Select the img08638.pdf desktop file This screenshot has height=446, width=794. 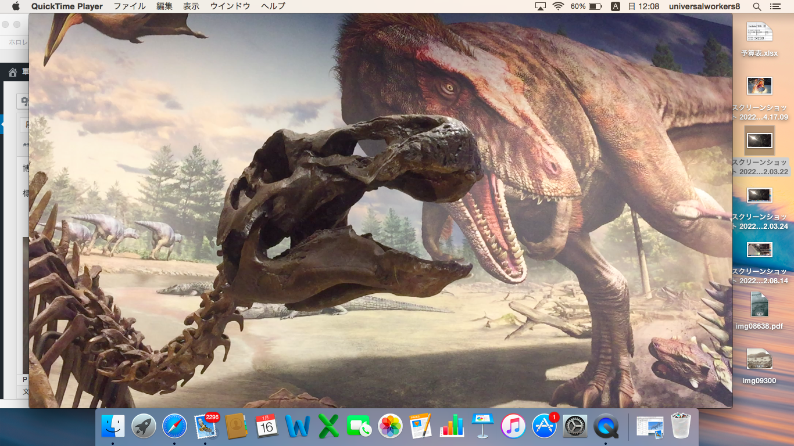(x=759, y=311)
